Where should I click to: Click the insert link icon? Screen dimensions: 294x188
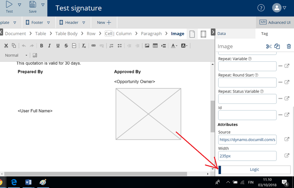[93, 46]
